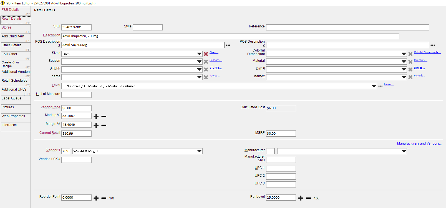Increase Margin % with plus icon
The width and height of the screenshot is (446, 208).
96,125
